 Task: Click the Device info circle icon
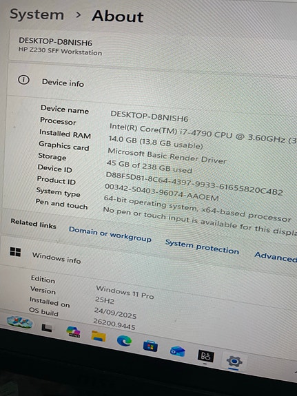(23, 80)
